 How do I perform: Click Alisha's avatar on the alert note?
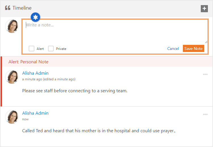(x=12, y=77)
